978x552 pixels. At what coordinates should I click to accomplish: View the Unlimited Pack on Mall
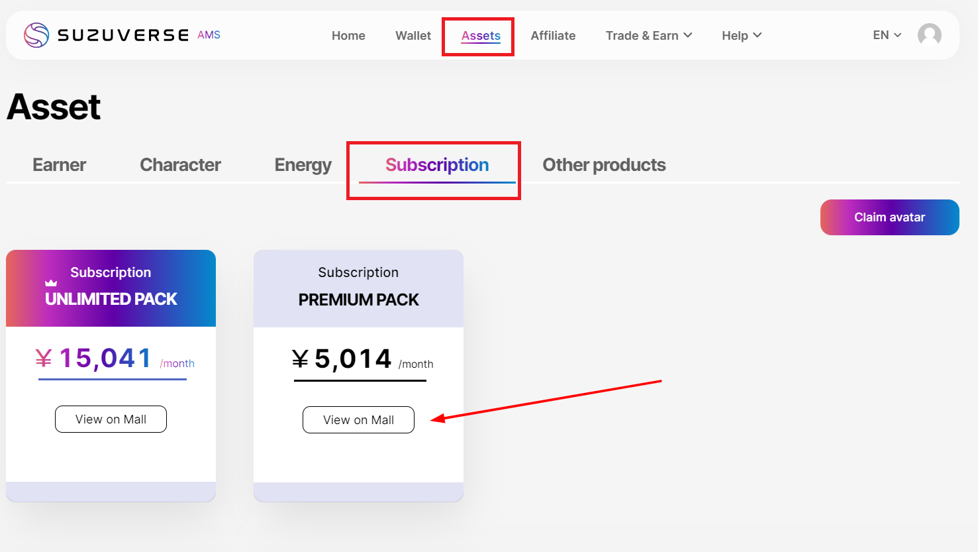point(111,419)
